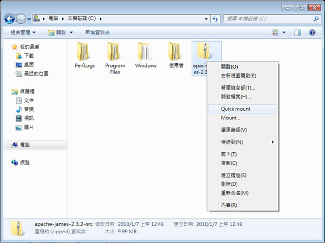This screenshot has height=243, width=325.
Task: Choose 還原舊版(V) from context menu
Action: 243,130
